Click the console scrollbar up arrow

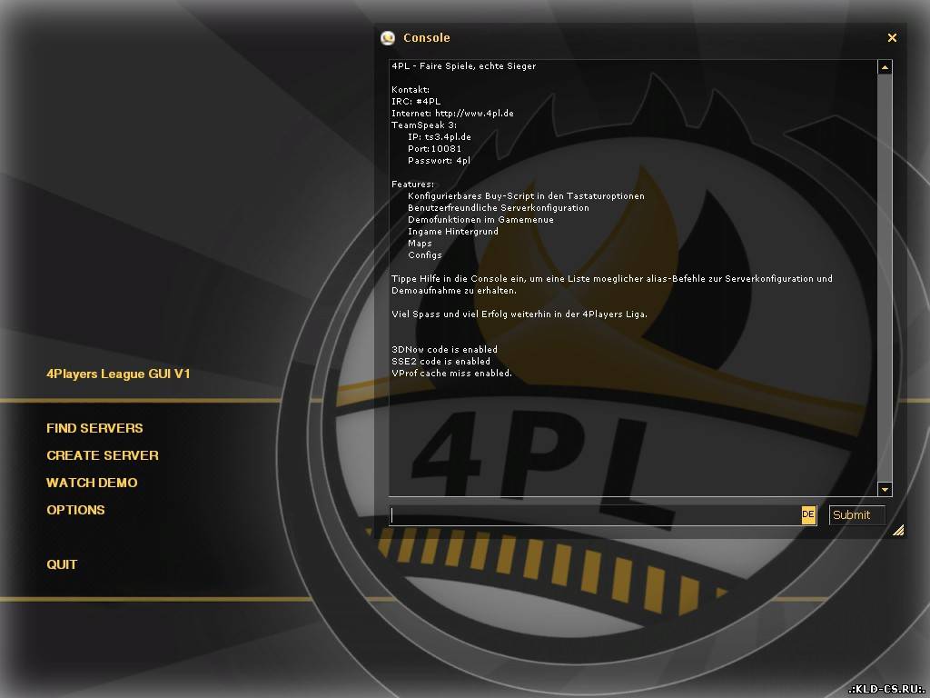(x=885, y=67)
